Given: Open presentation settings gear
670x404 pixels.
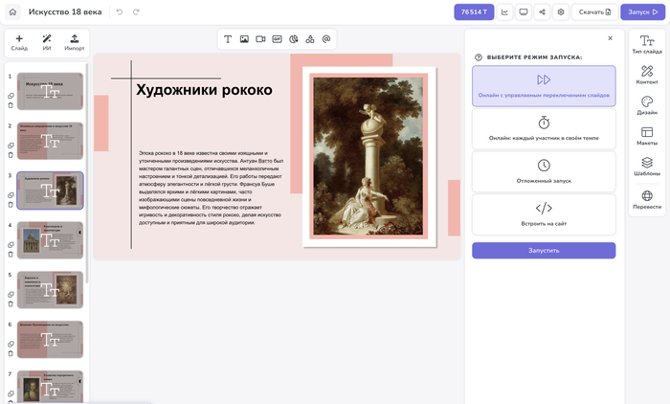Looking at the screenshot, I should click(x=561, y=12).
